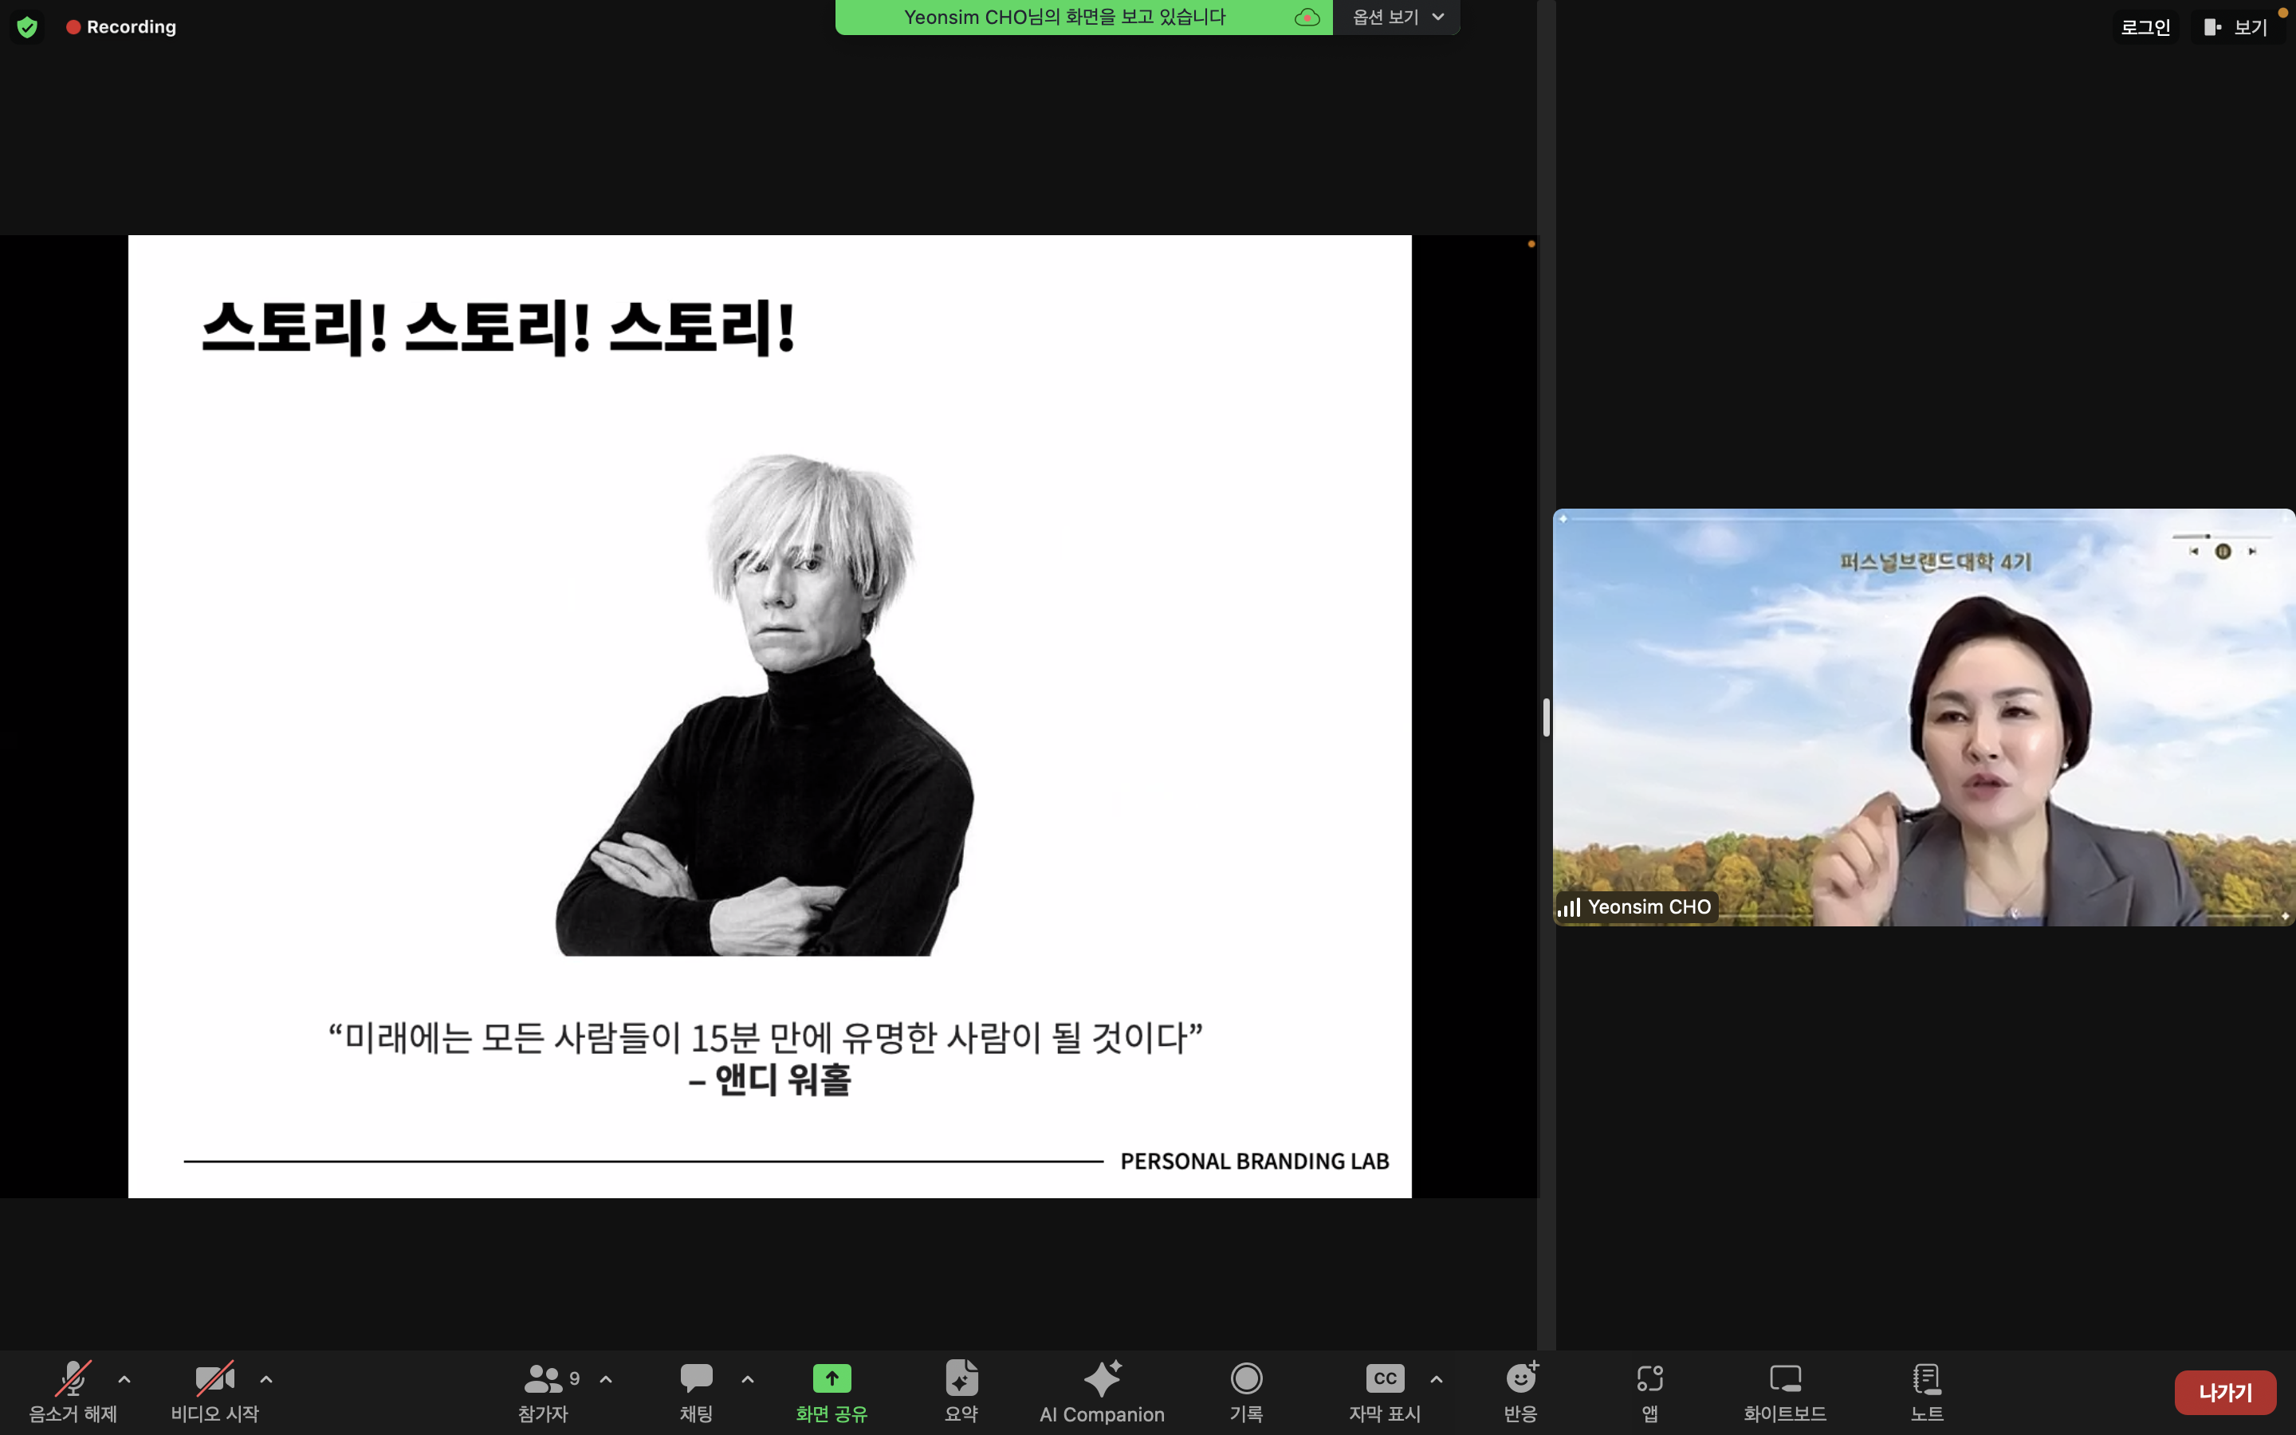The height and width of the screenshot is (1435, 2296).
Task: Click the 로그인 sign-in button
Action: tap(2145, 28)
